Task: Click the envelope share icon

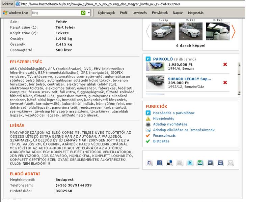Action: click(231, 163)
